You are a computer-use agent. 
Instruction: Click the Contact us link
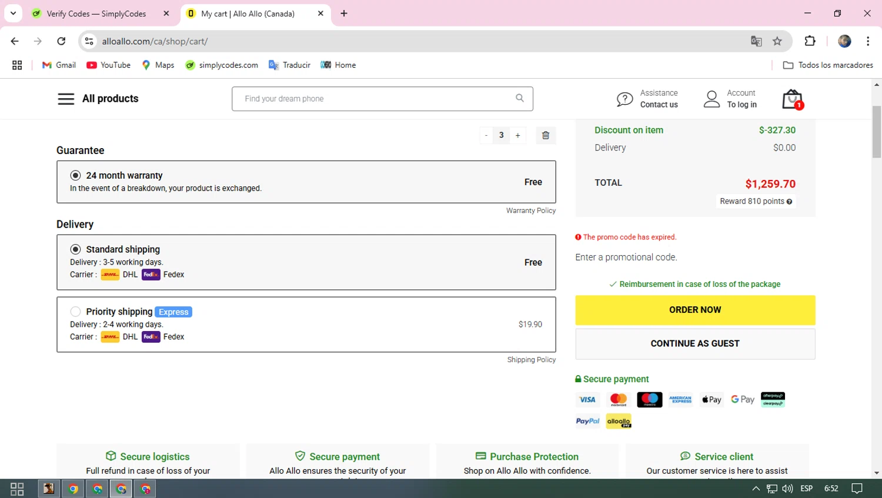point(659,105)
